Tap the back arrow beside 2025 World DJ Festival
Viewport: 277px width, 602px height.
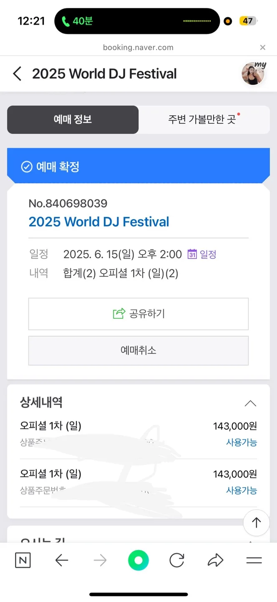click(17, 74)
